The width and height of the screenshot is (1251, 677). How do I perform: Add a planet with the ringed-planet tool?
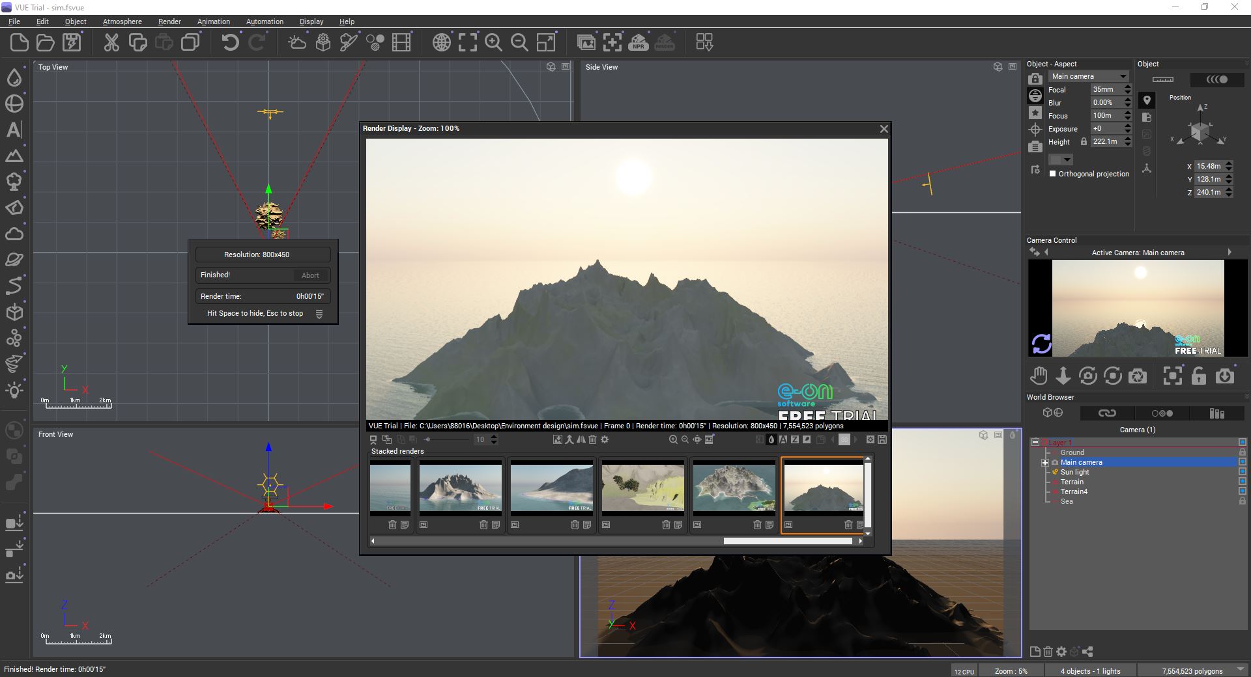tap(14, 260)
